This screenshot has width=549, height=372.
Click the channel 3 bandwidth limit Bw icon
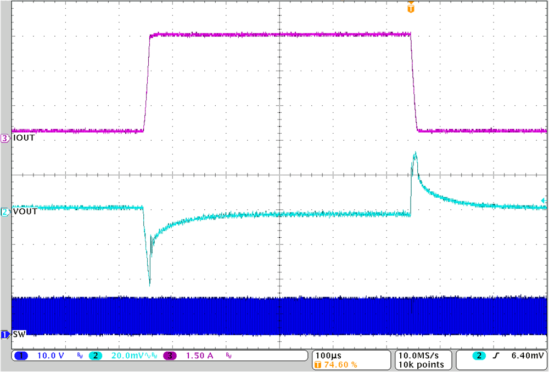click(x=227, y=355)
